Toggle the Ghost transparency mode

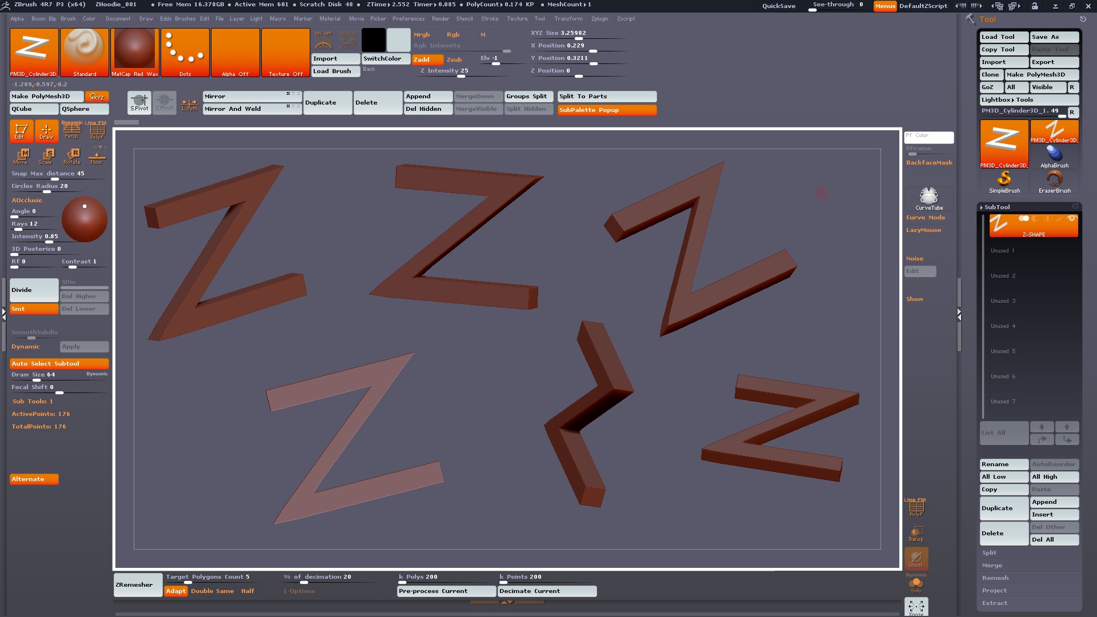(x=916, y=558)
